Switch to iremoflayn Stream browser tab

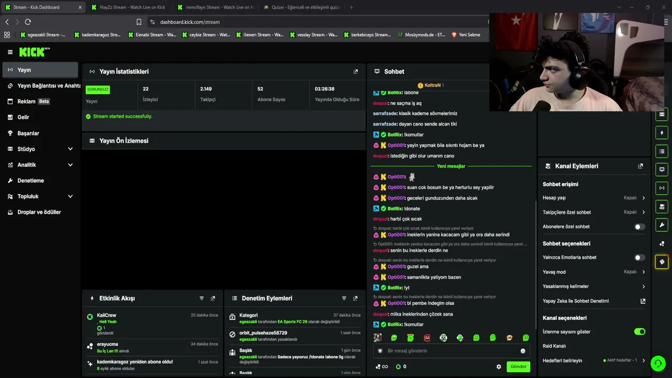click(215, 7)
